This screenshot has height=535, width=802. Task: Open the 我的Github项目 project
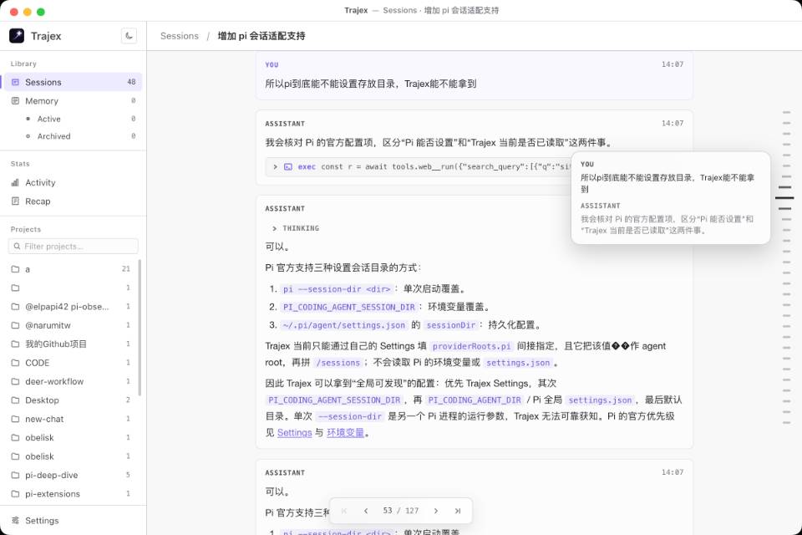[72, 344]
